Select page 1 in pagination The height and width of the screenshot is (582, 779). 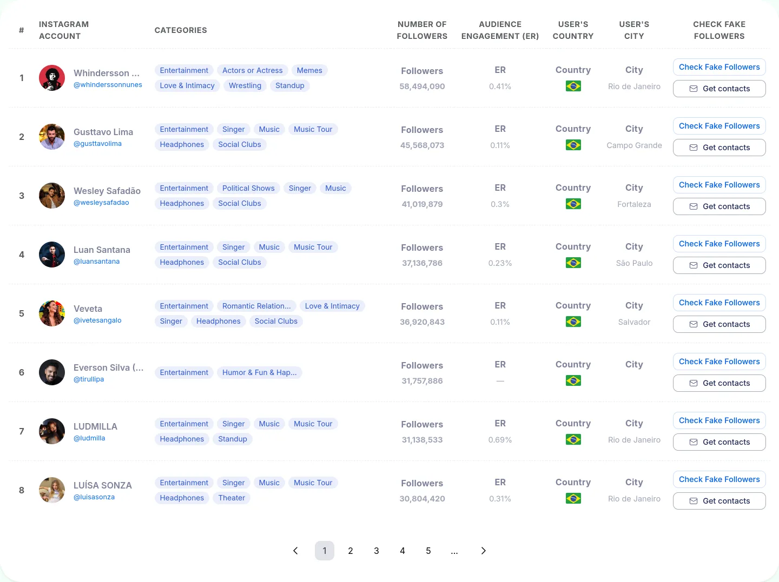(x=325, y=551)
